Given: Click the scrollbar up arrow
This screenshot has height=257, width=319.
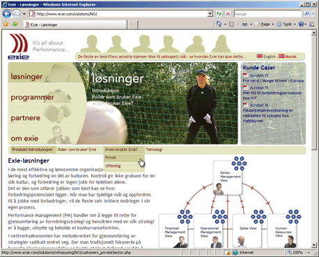Looking at the screenshot, I should click(314, 33).
